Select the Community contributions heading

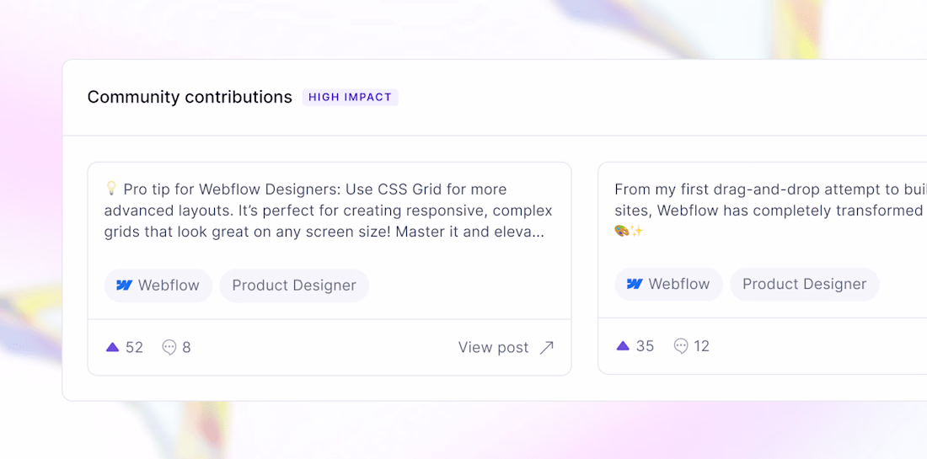[190, 97]
